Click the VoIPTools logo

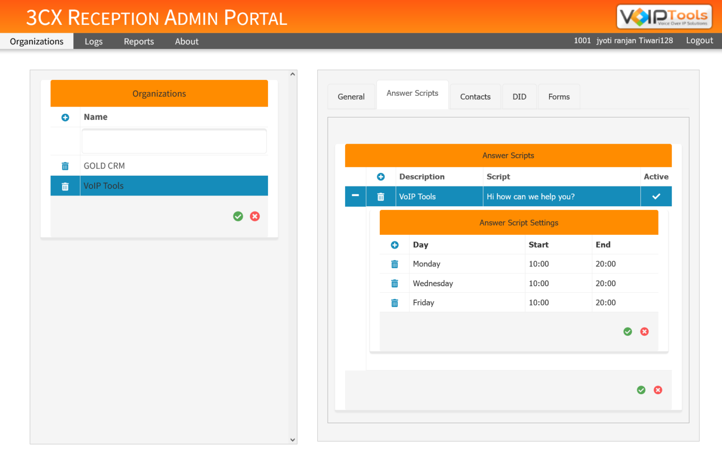click(663, 16)
